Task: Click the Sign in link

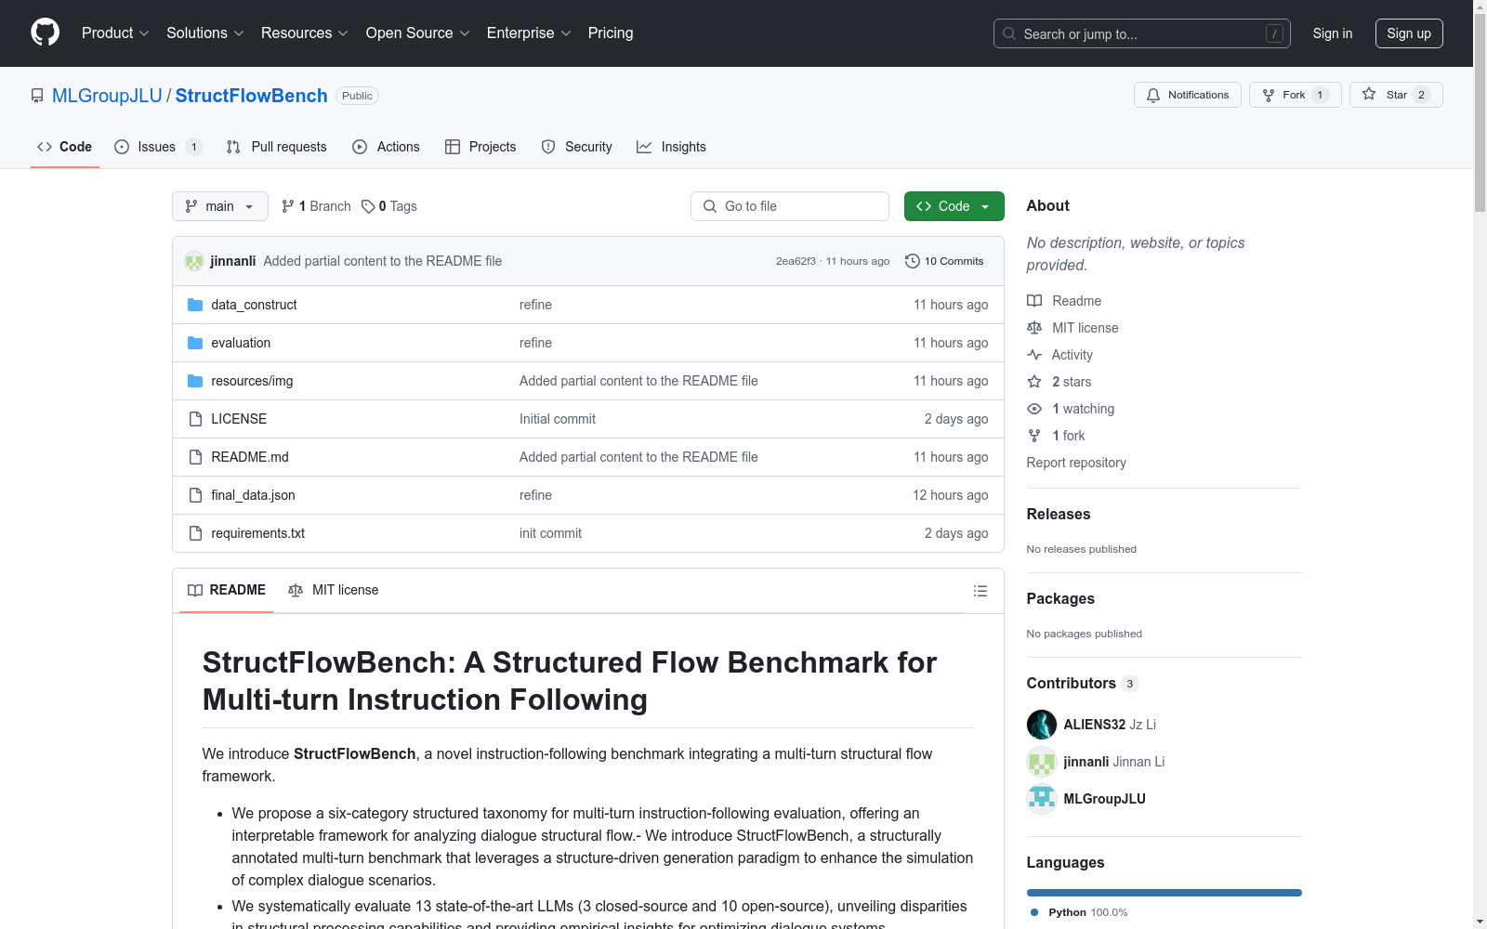Action: point(1333,33)
